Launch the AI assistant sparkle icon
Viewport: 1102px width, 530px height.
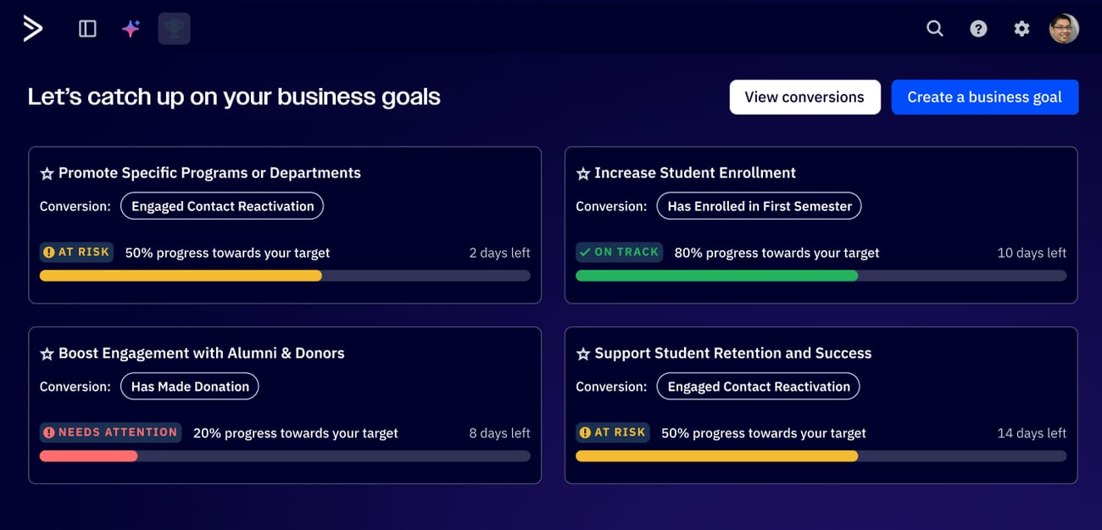tap(131, 28)
